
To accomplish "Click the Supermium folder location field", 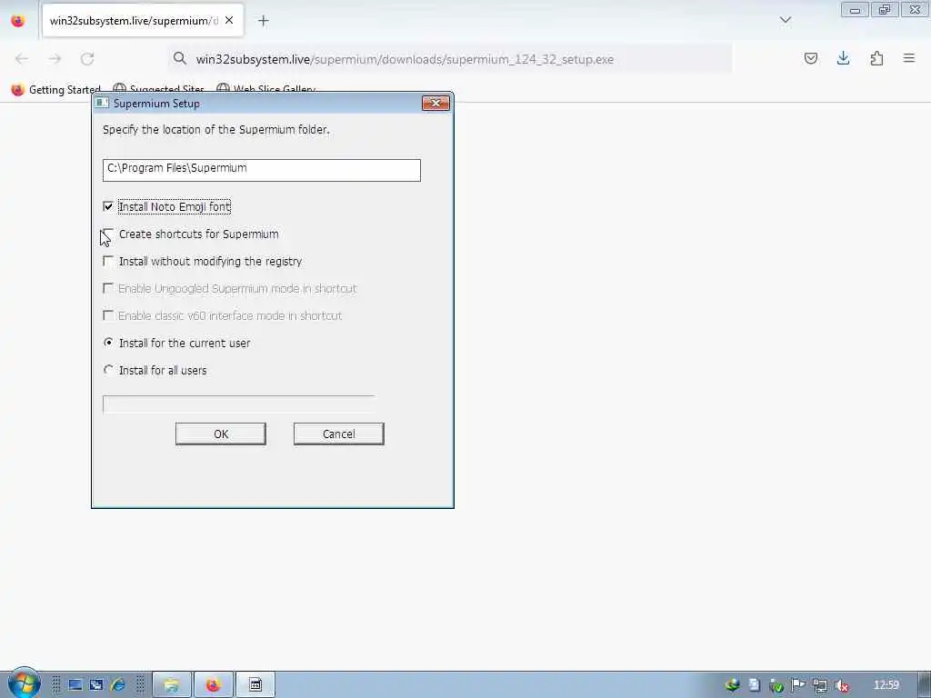I will 262,170.
